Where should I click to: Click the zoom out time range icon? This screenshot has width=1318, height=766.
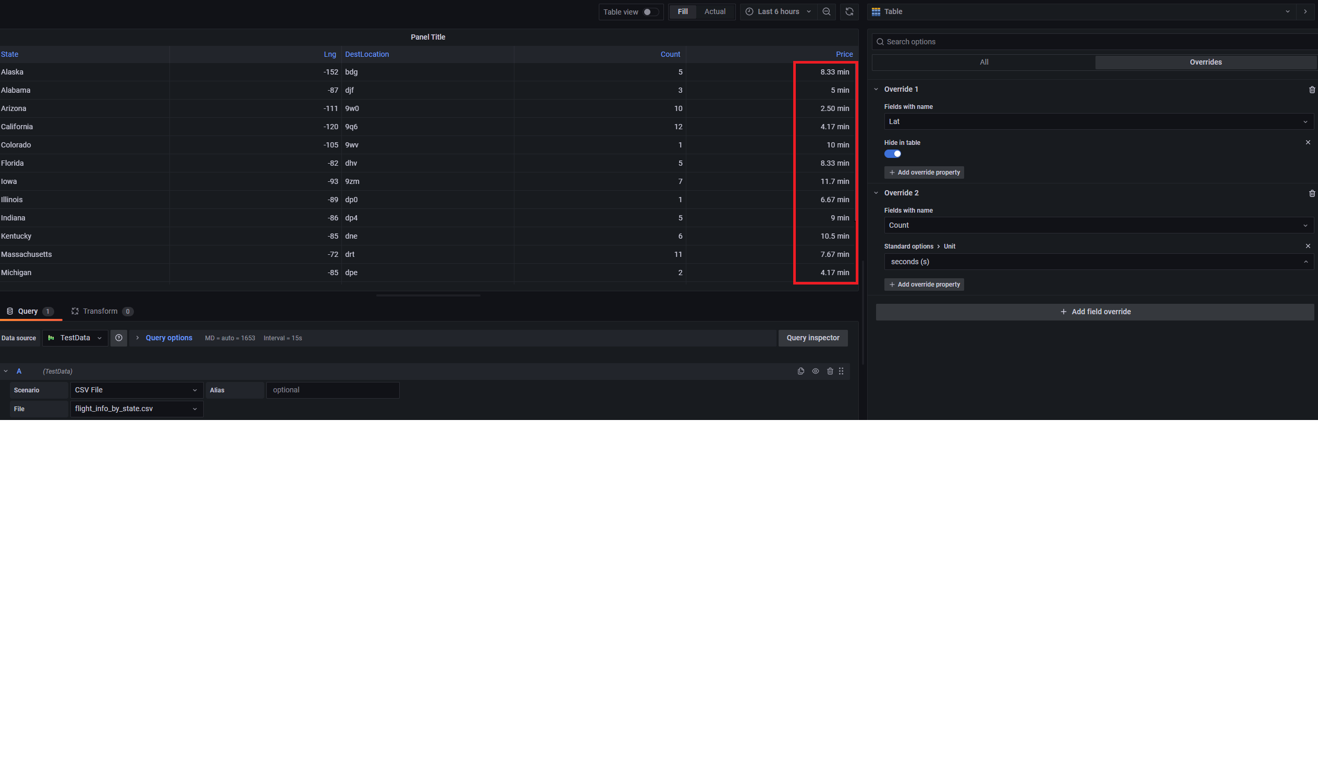[x=827, y=11]
